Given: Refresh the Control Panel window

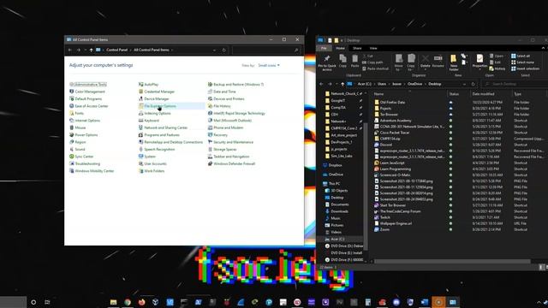Looking at the screenshot, I should [x=224, y=50].
